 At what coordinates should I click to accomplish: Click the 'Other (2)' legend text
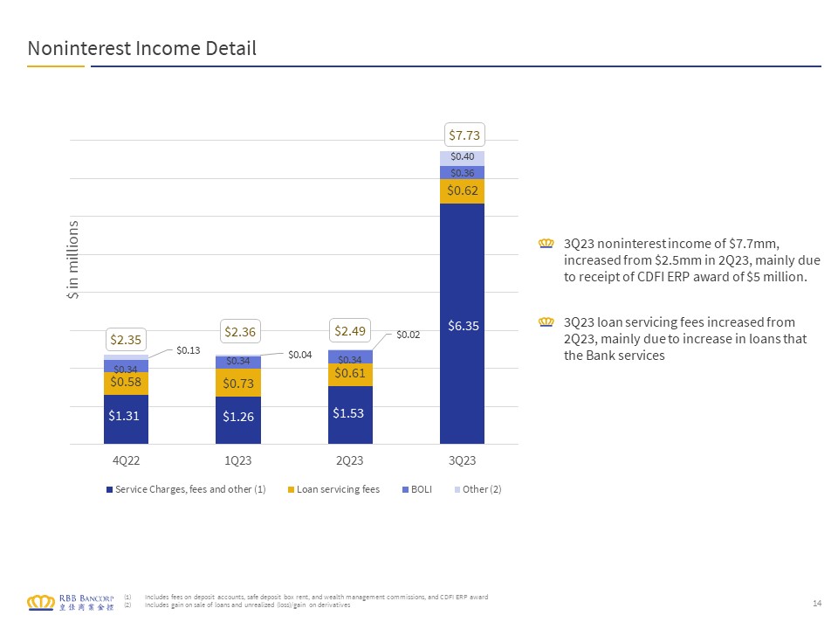tap(482, 489)
